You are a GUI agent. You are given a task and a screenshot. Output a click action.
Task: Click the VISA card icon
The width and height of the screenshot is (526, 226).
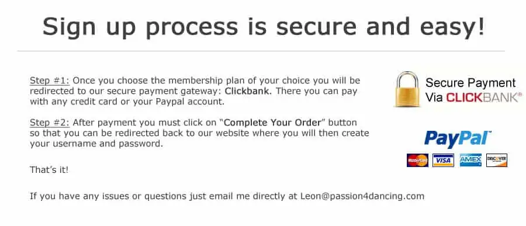tap(443, 160)
